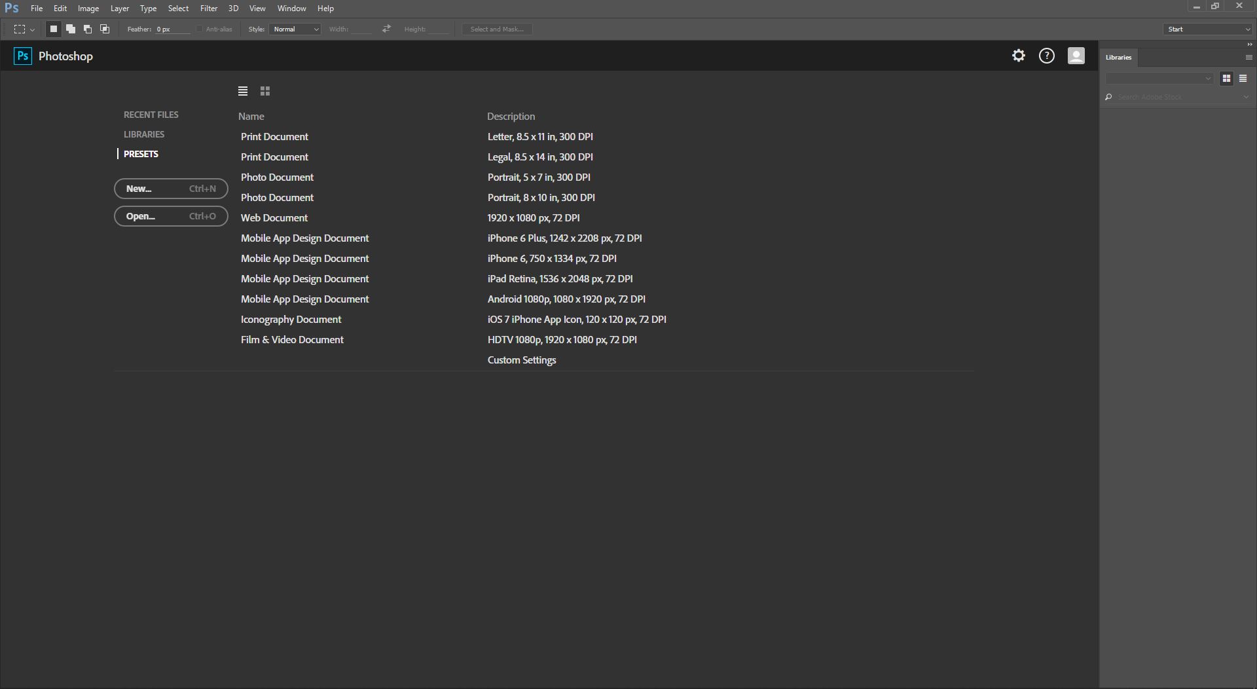Pick the Intersect with selection icon
The width and height of the screenshot is (1257, 689).
pos(105,29)
